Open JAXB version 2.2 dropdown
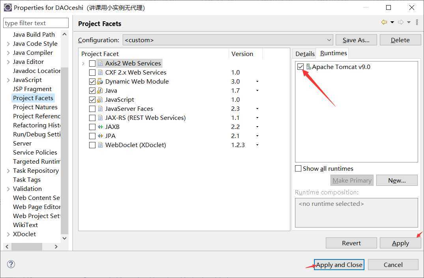The width and height of the screenshot is (424, 278). [257, 127]
